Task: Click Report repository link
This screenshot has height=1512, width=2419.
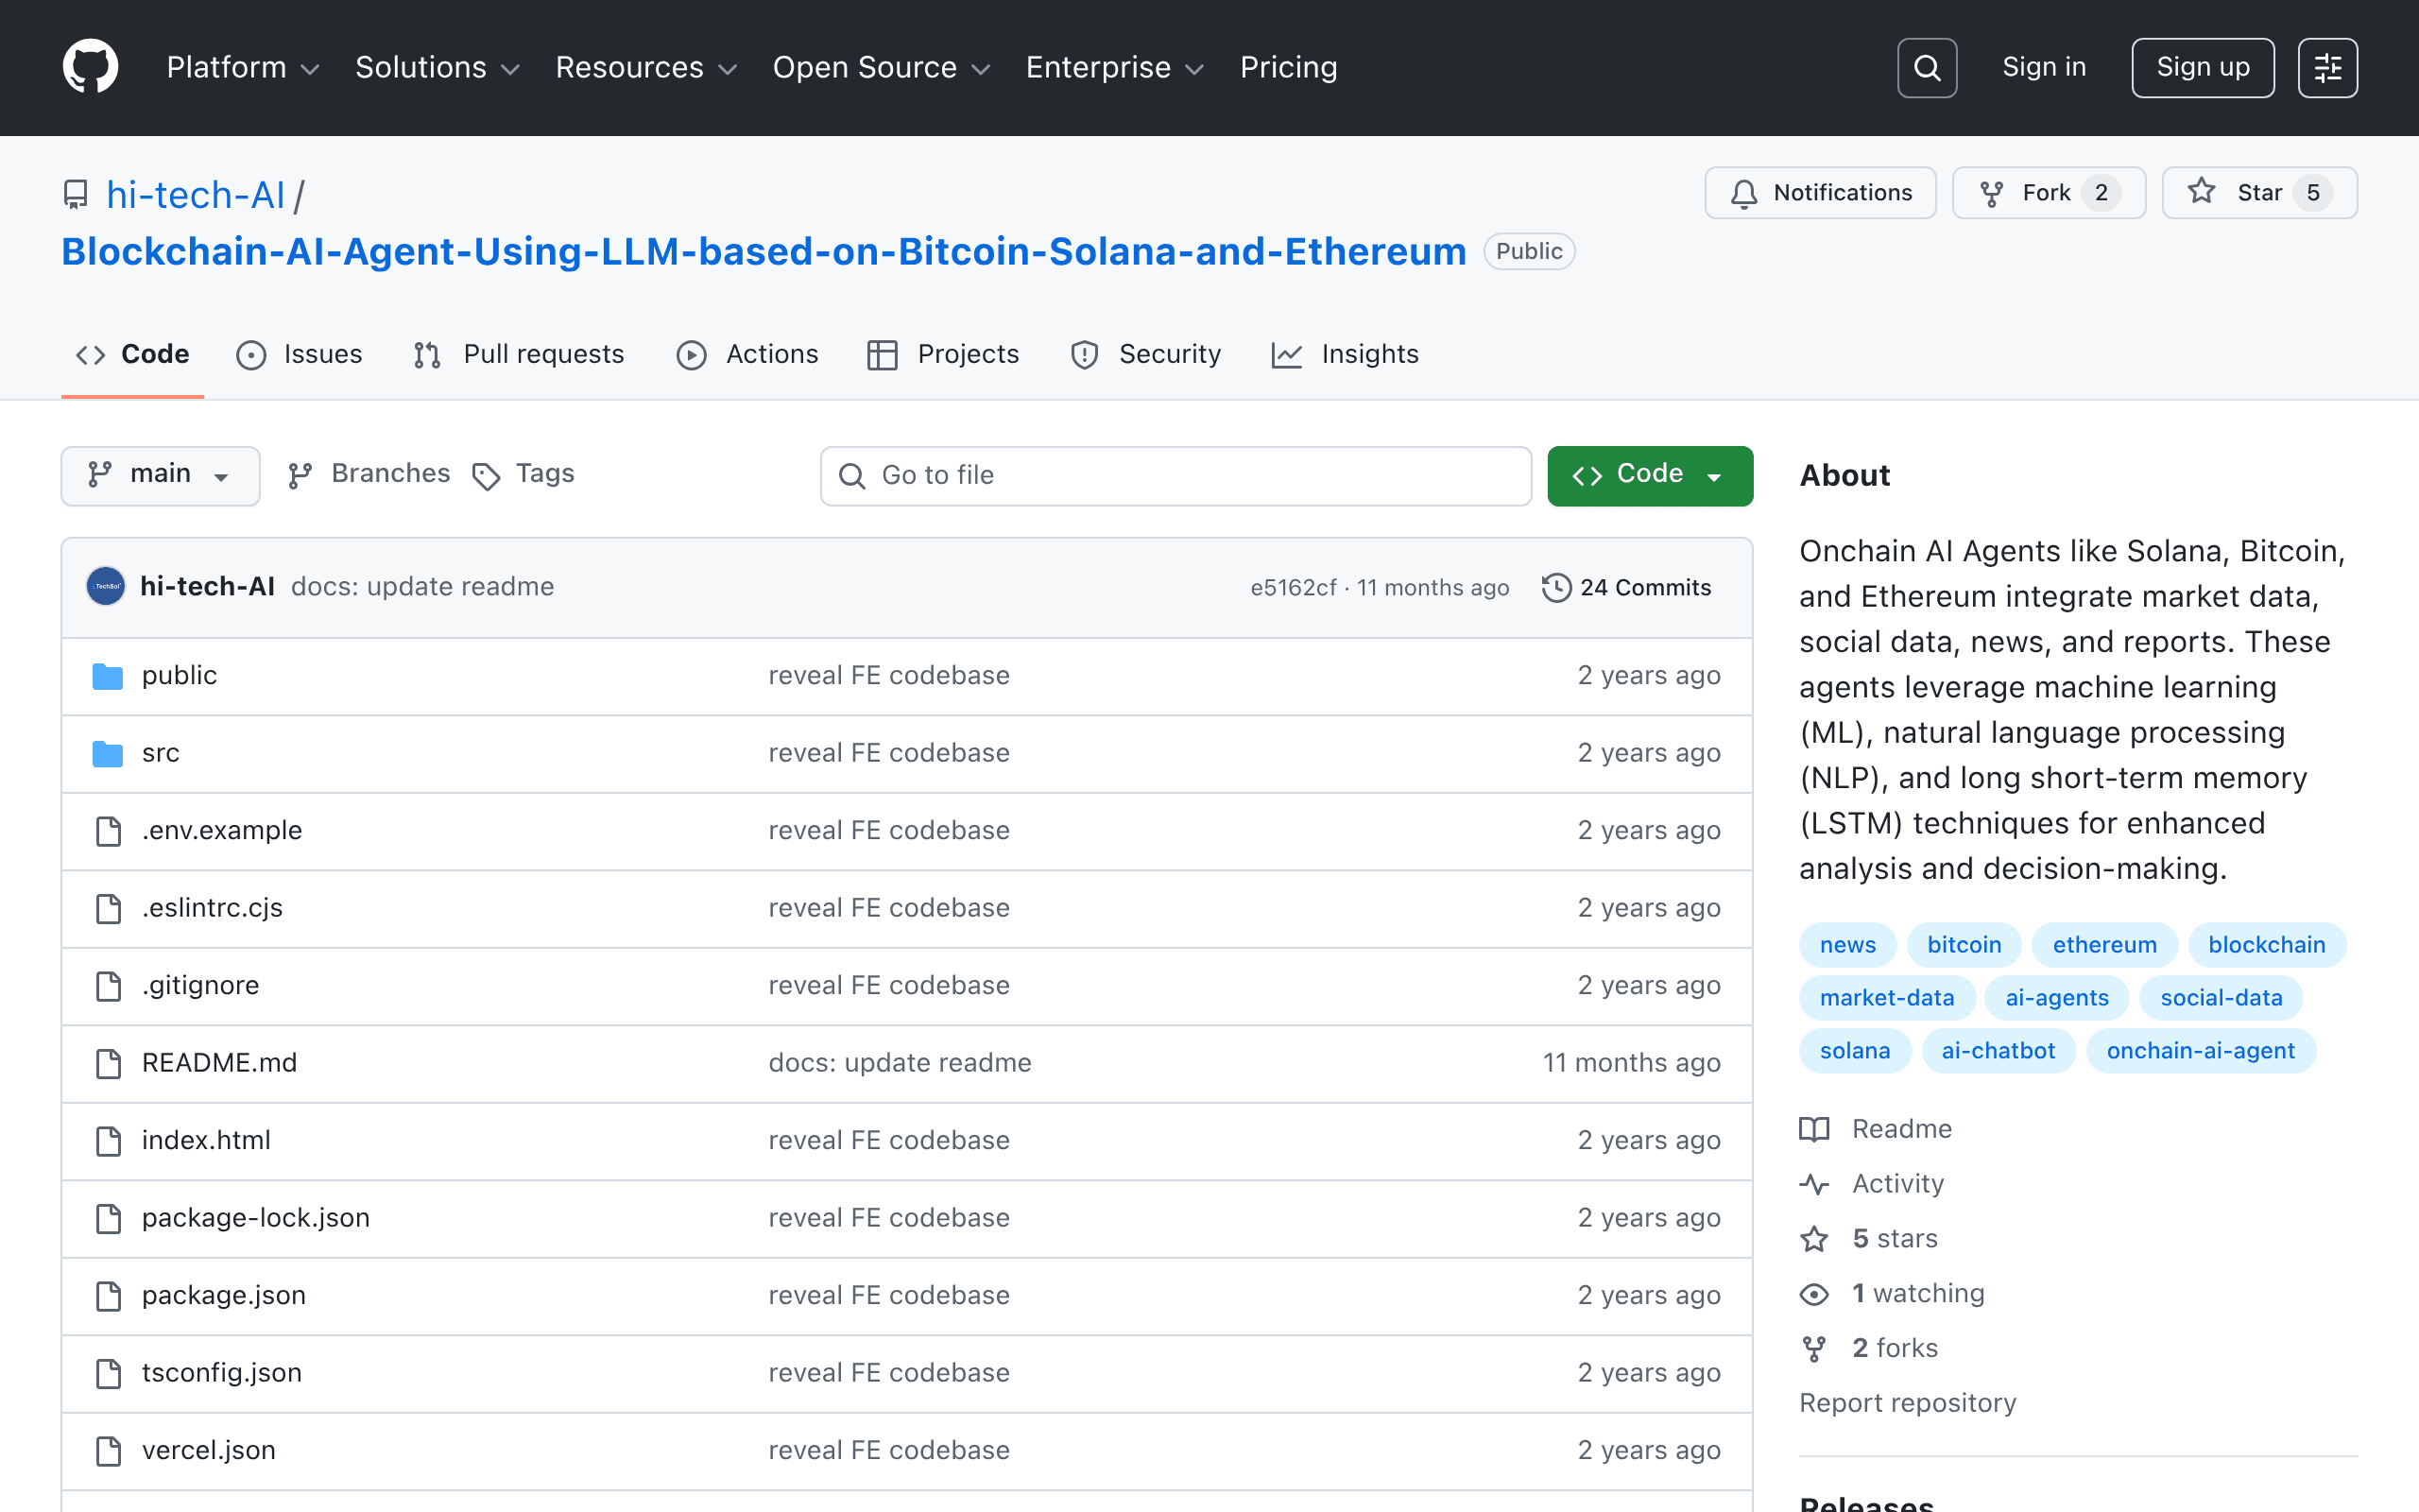Action: tap(1907, 1403)
